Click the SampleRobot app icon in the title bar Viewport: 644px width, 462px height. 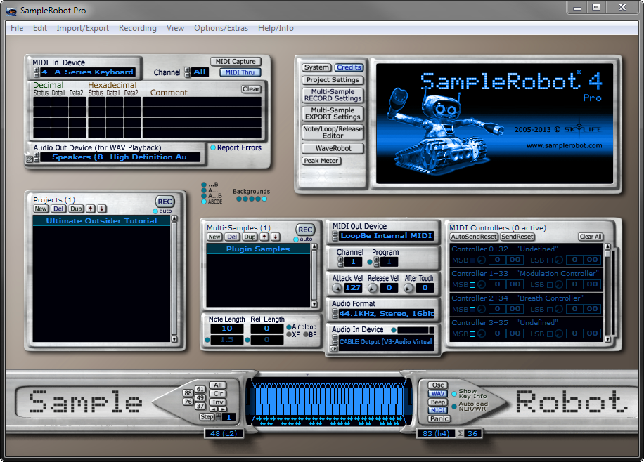point(11,11)
